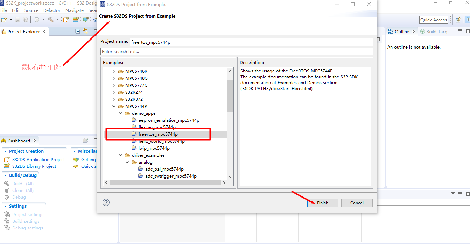Click the Save All toolbar icon
The image size is (470, 244).
[25, 20]
